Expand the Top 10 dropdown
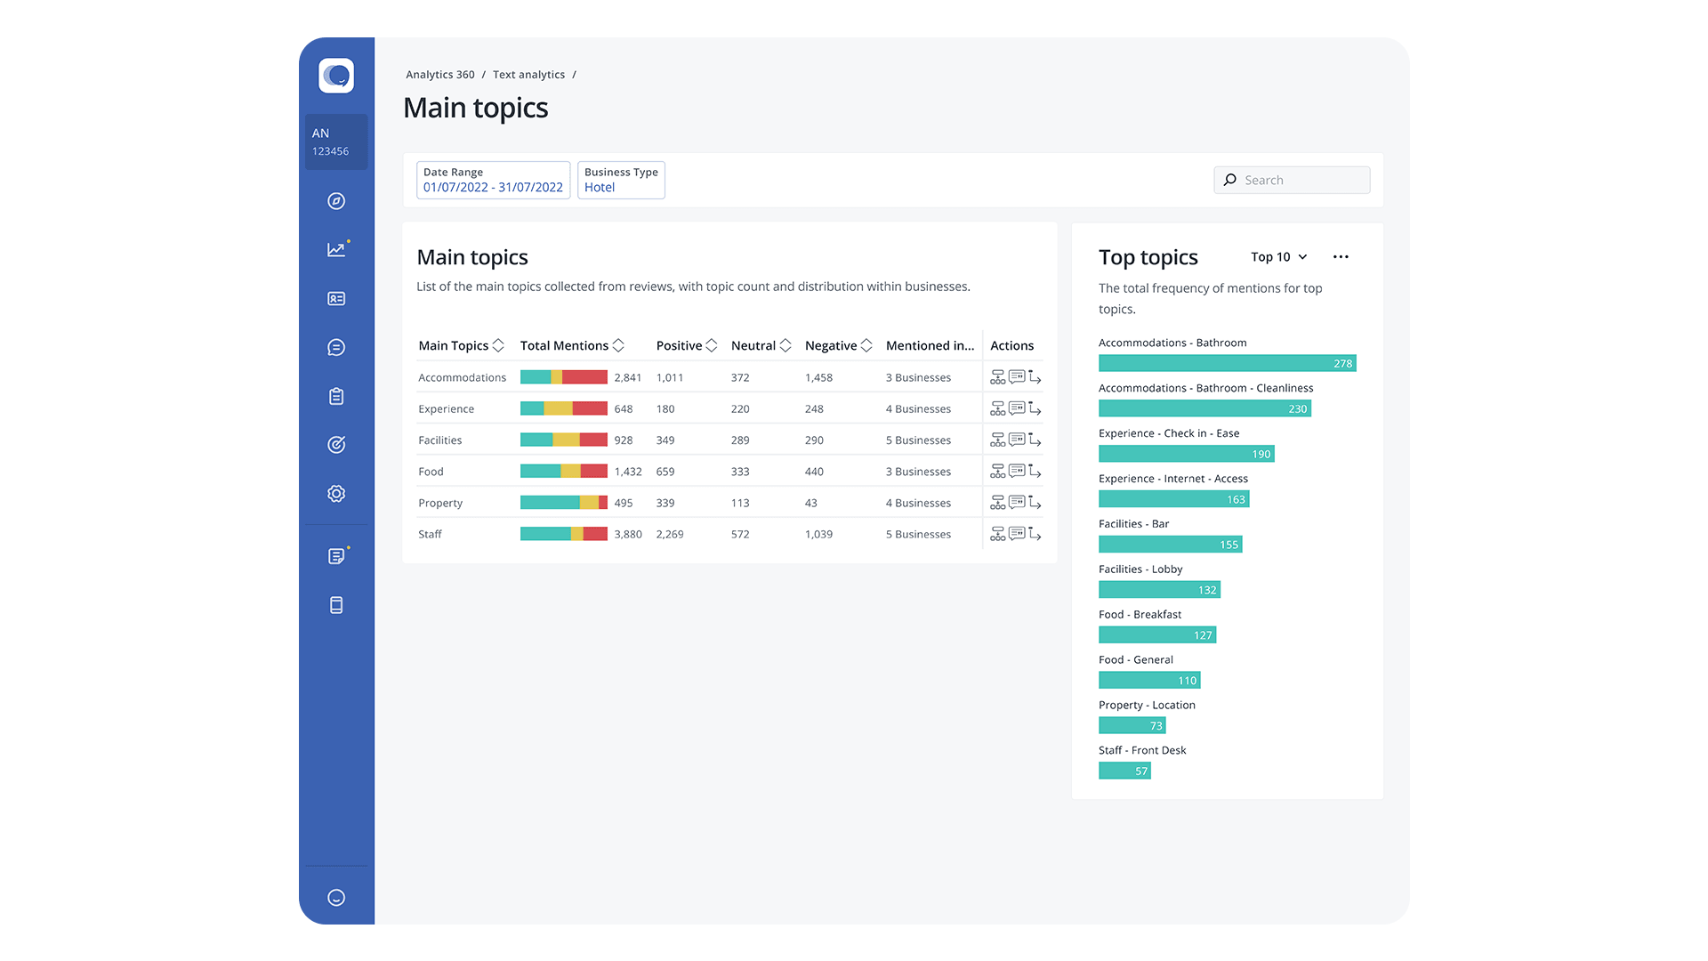This screenshot has width=1708, height=961. point(1278,257)
